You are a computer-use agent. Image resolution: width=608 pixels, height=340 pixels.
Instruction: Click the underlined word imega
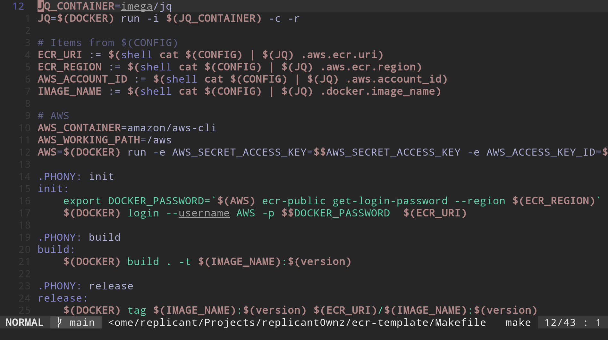[x=137, y=6]
